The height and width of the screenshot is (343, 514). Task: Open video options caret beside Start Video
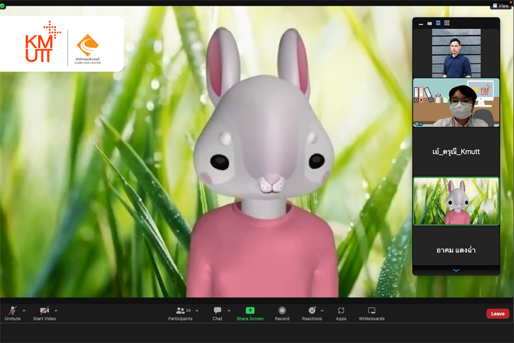click(56, 311)
